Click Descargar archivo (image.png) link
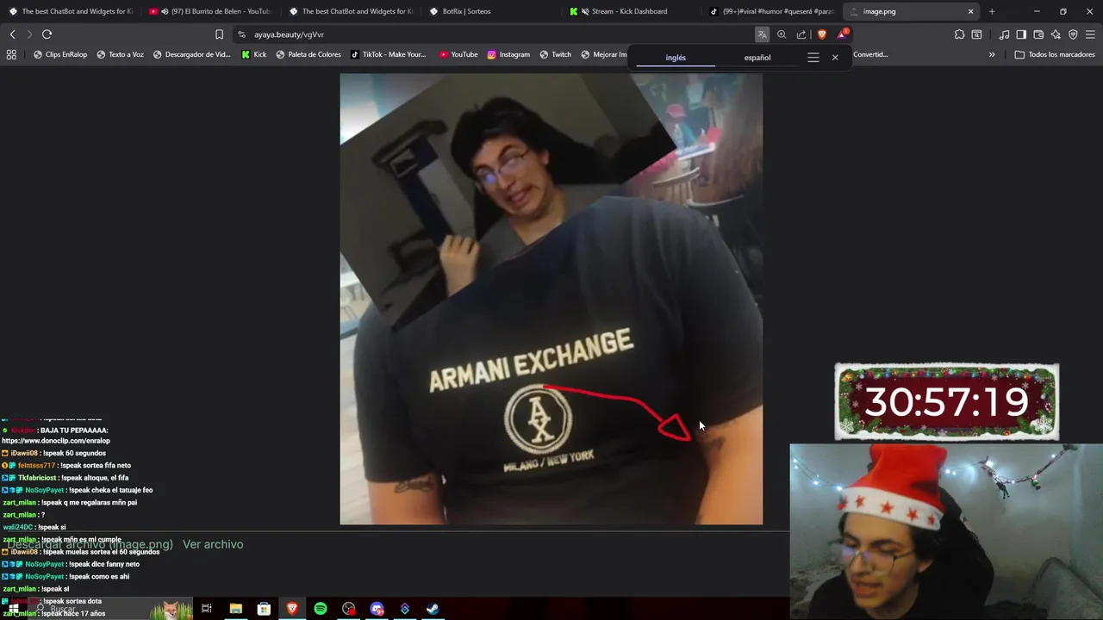 point(90,544)
